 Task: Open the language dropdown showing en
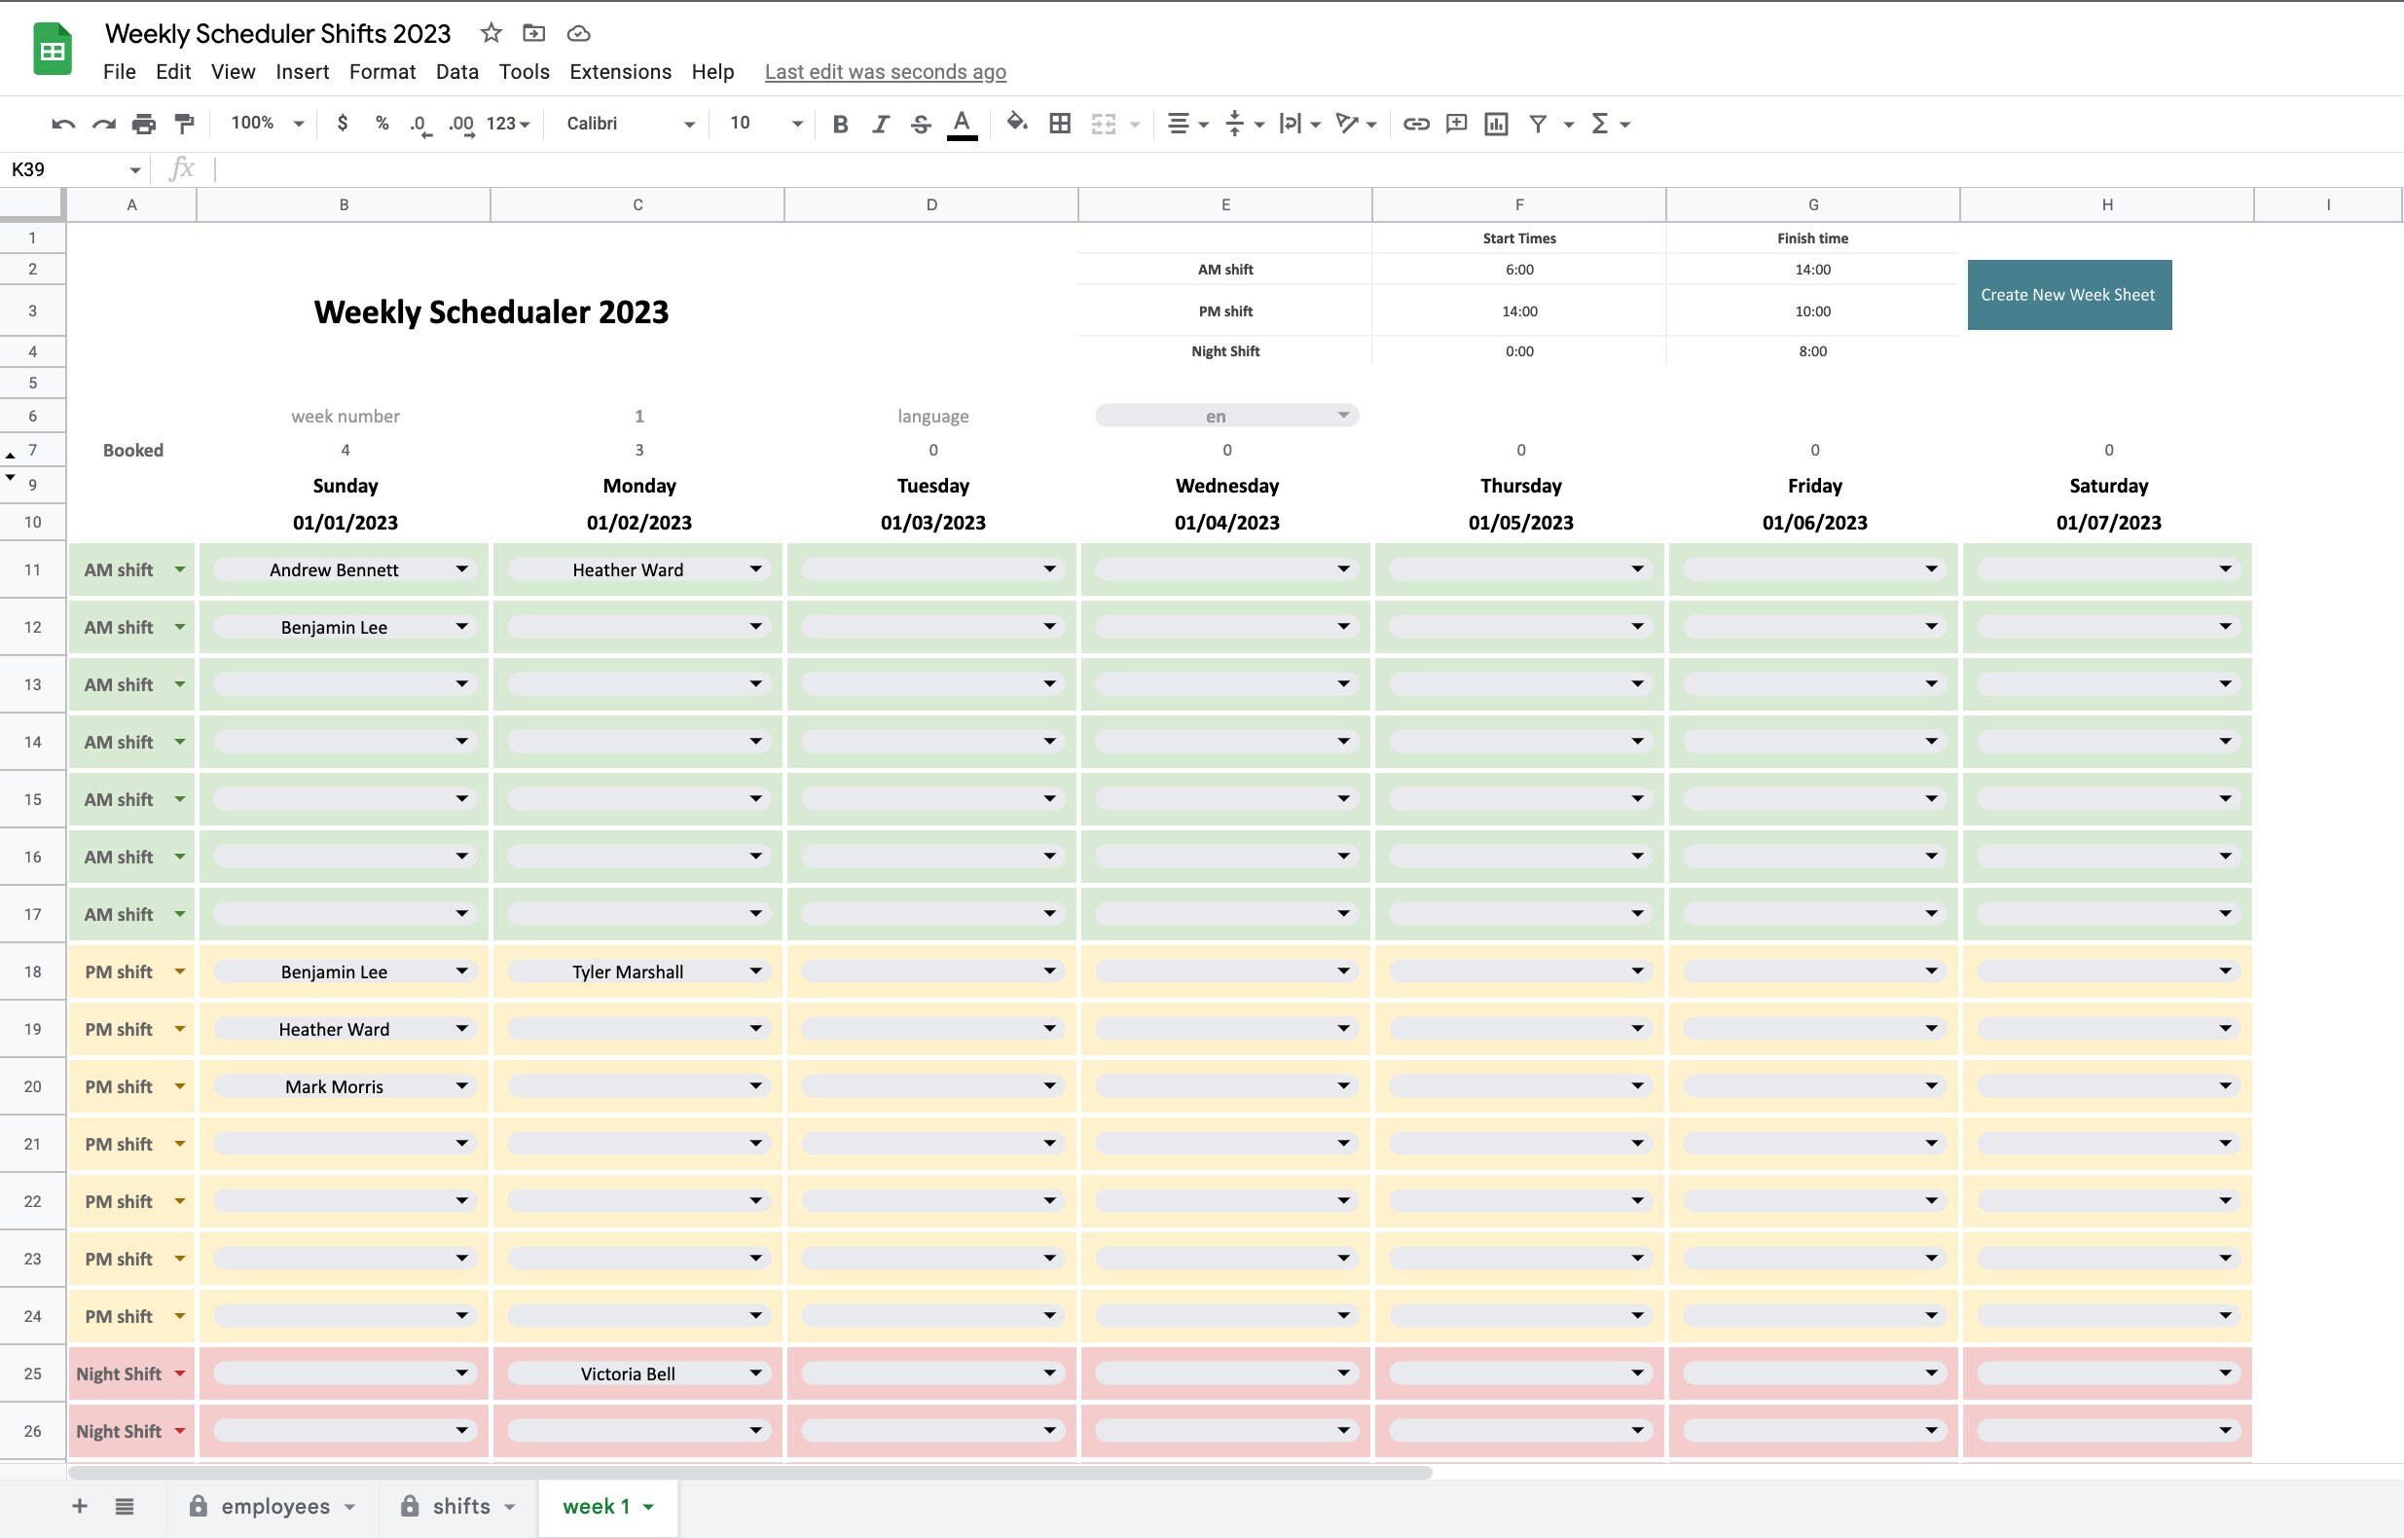[1225, 415]
